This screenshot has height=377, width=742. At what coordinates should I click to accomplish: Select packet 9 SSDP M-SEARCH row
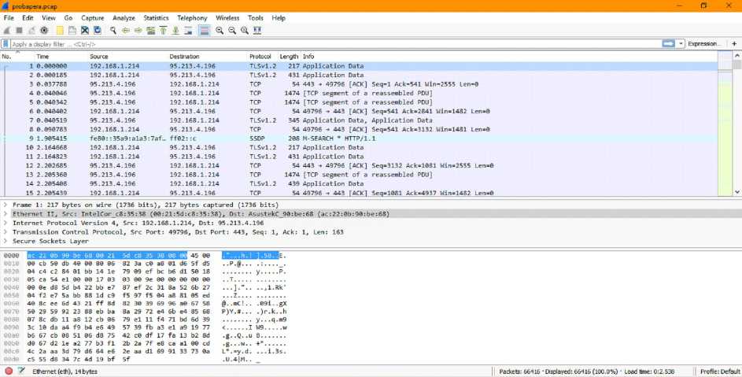pyautogui.click(x=359, y=139)
